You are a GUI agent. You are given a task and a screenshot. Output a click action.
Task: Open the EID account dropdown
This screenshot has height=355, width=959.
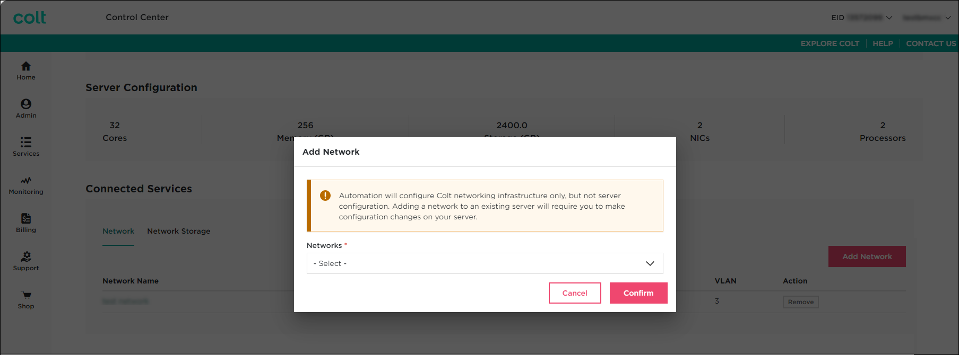point(862,17)
